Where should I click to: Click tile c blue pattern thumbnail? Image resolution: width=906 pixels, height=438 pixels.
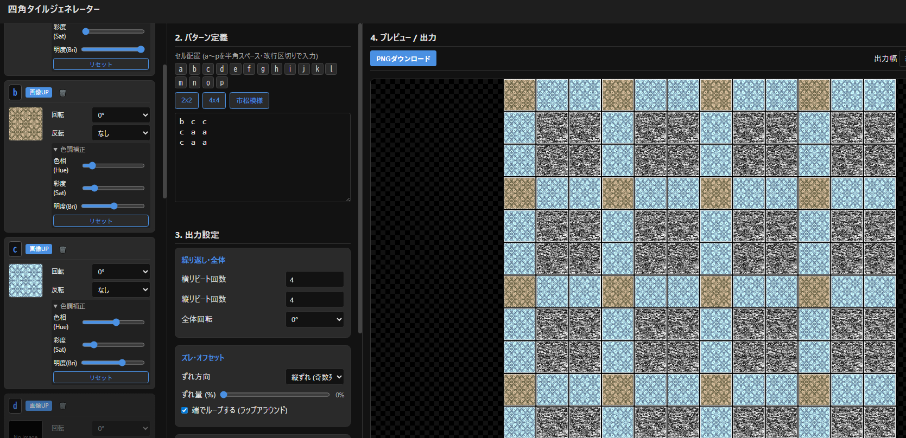point(26,280)
